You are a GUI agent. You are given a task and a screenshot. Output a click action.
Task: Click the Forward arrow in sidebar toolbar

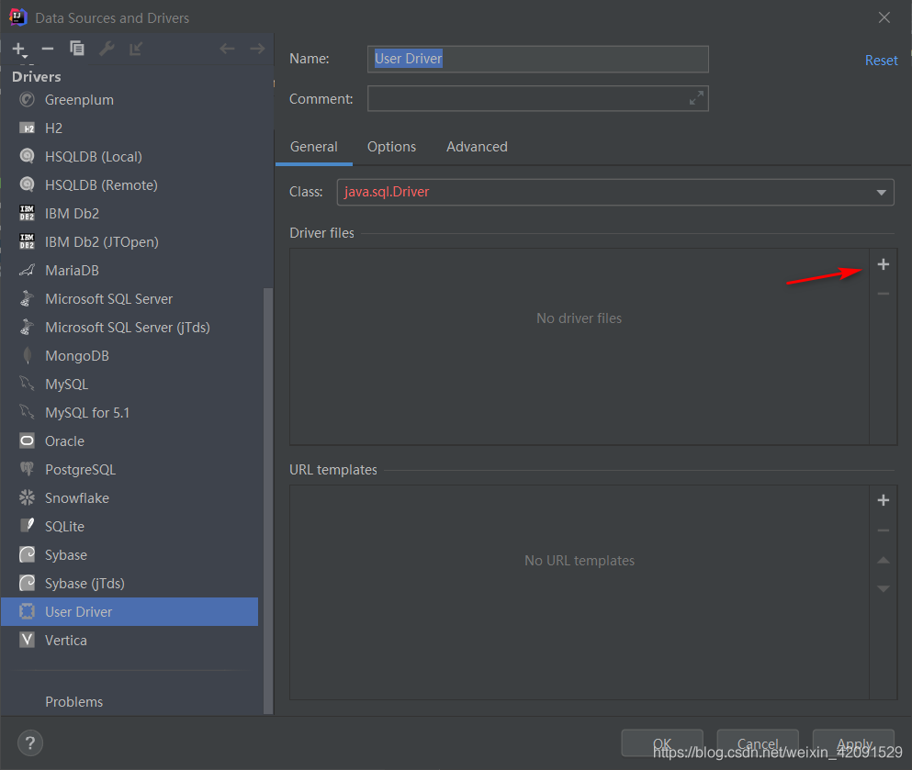click(257, 49)
